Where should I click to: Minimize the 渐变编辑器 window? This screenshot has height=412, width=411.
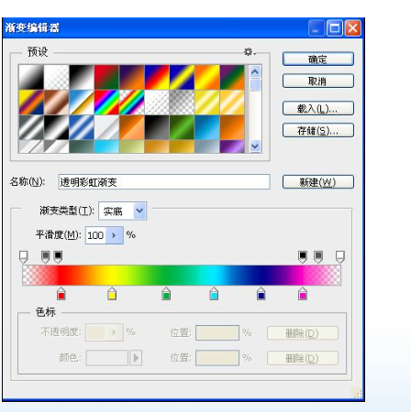[x=317, y=28]
